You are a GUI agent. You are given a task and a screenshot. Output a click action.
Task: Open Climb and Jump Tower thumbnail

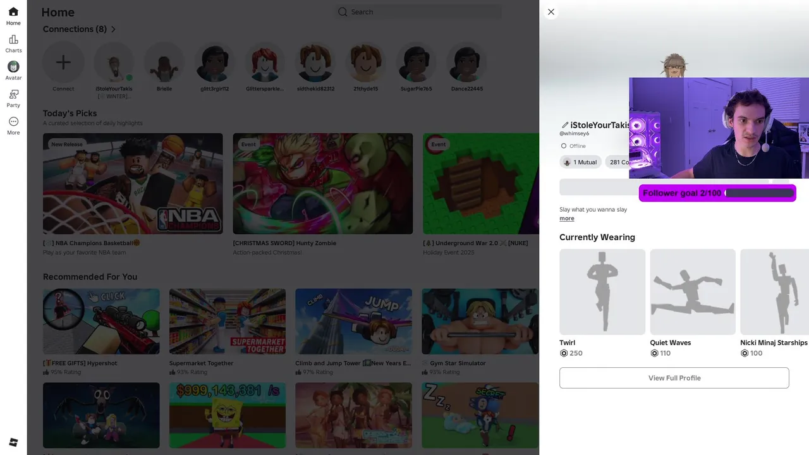pyautogui.click(x=354, y=322)
